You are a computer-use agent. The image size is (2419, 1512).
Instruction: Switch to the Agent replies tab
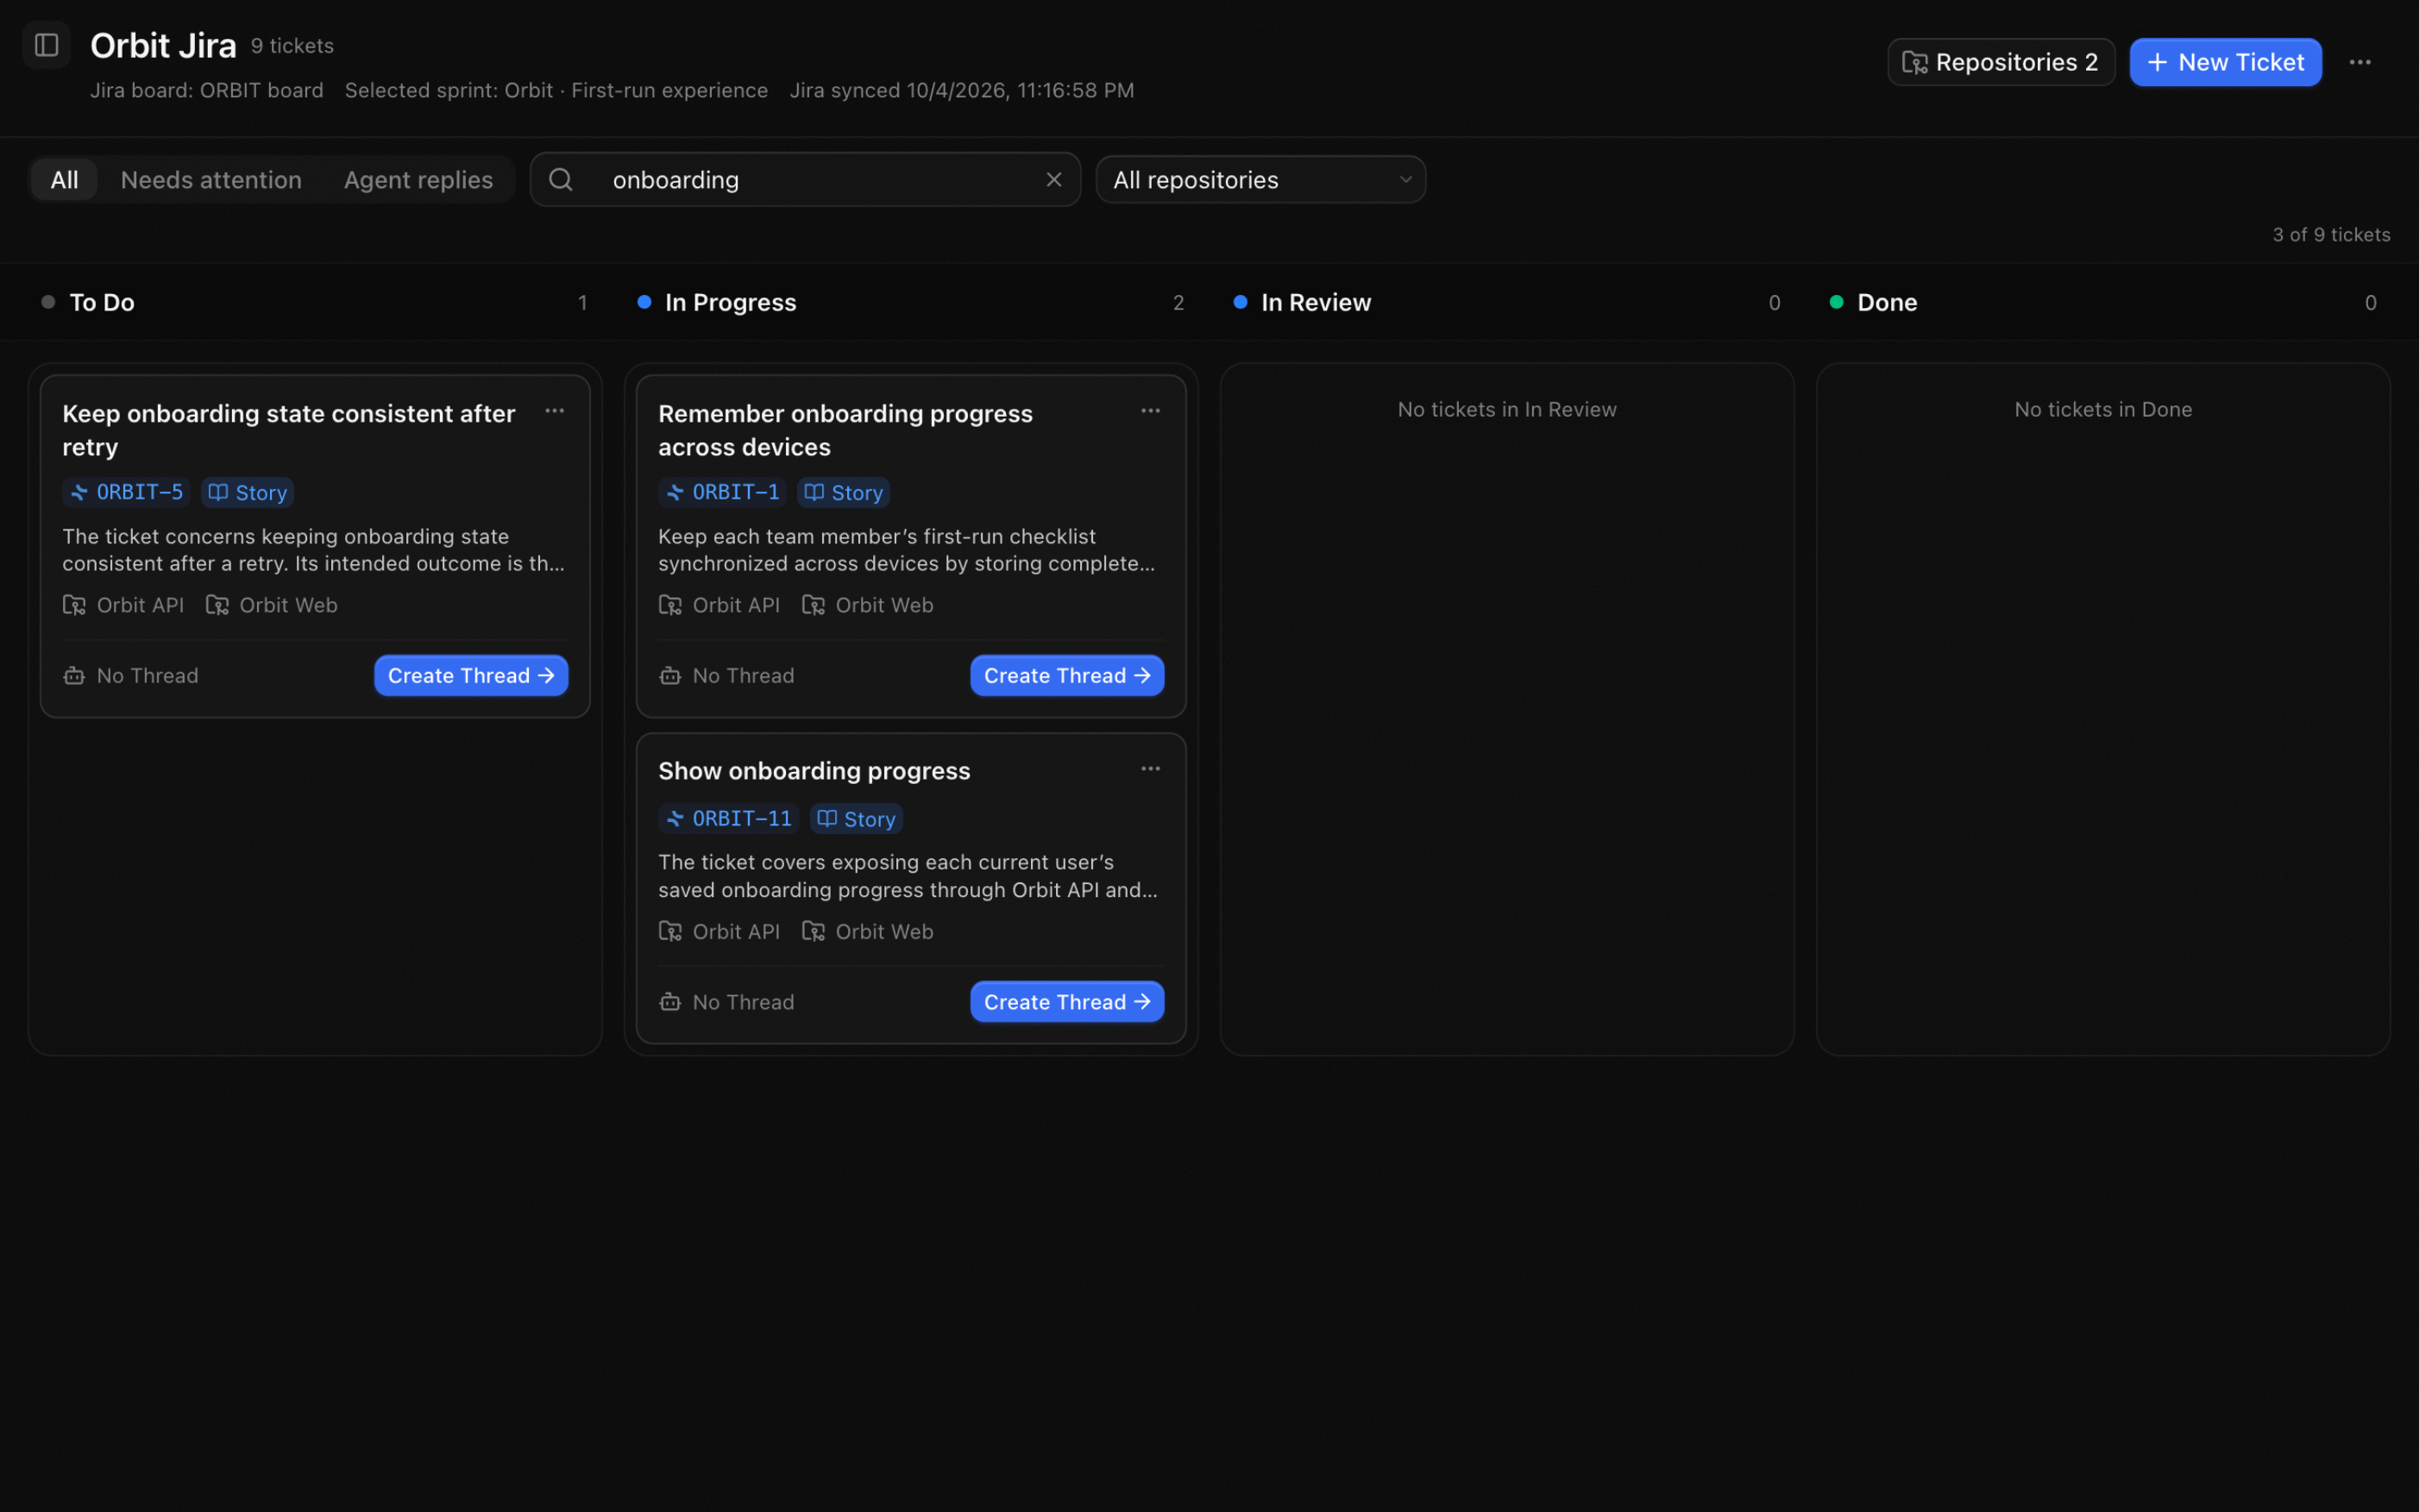tap(418, 179)
